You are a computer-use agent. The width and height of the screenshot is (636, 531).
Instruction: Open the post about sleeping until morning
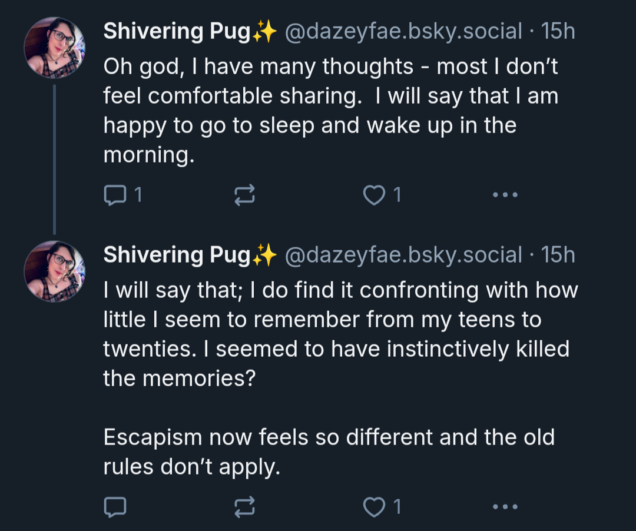(x=331, y=111)
